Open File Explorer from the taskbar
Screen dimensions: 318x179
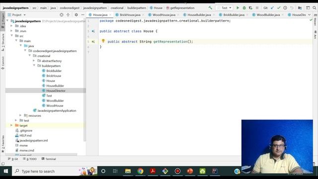point(128,171)
